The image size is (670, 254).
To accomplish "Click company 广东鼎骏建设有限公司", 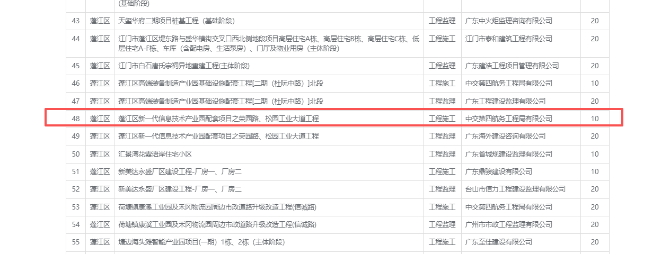I will (498, 172).
